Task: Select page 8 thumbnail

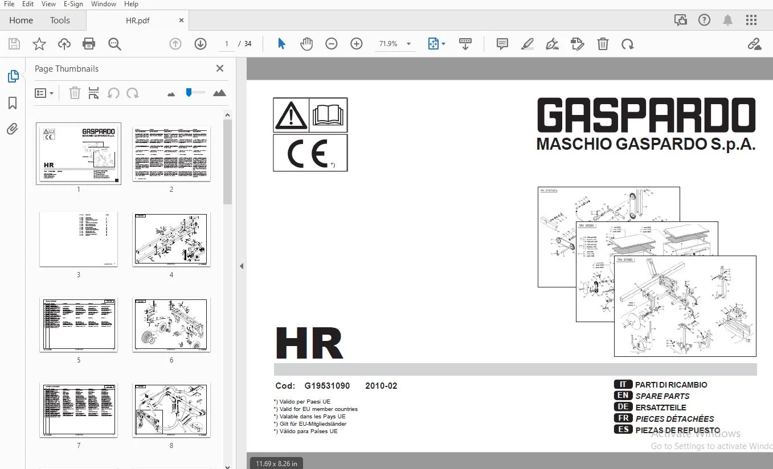Action: [171, 410]
